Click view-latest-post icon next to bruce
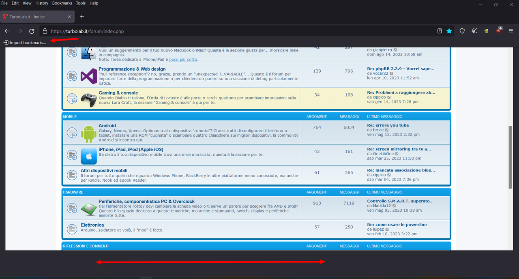 coord(386,130)
